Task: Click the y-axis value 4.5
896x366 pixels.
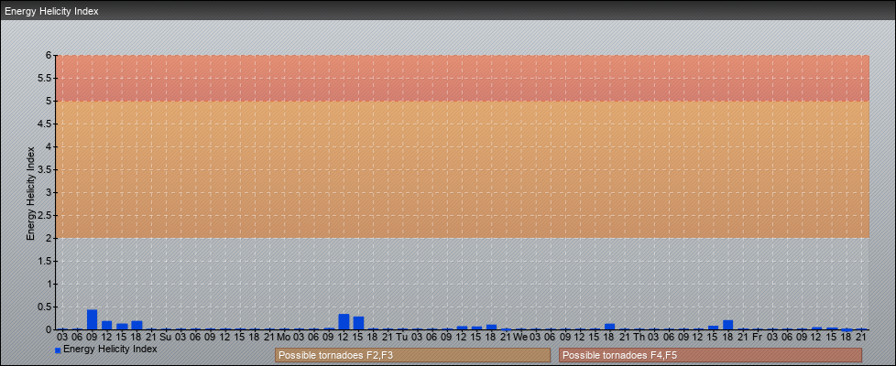Action: click(x=45, y=124)
